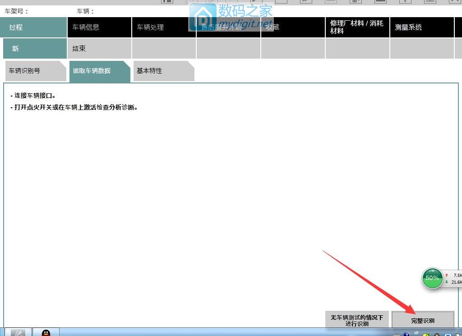Switch to the 车辆信息 tab
The width and height of the screenshot is (462, 336).
coord(99,28)
